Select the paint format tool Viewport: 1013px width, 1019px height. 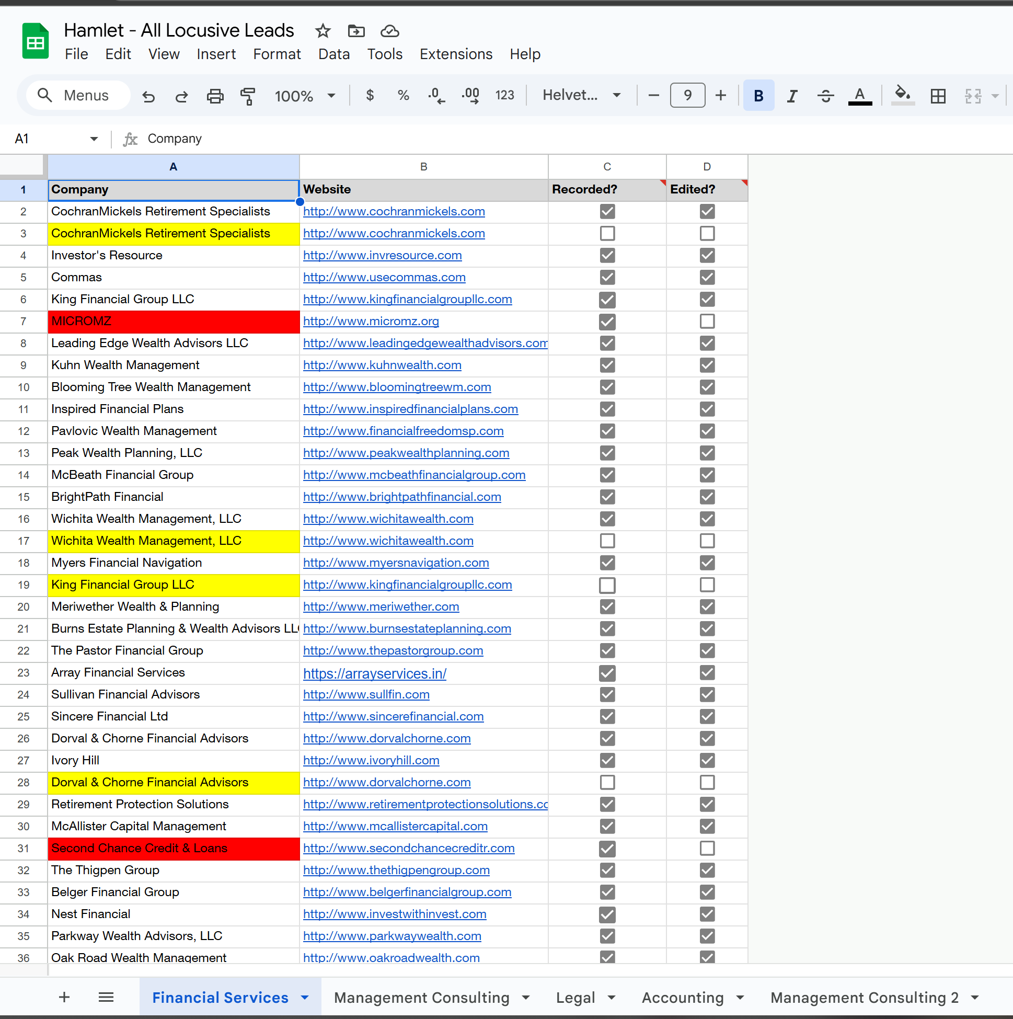tap(247, 96)
